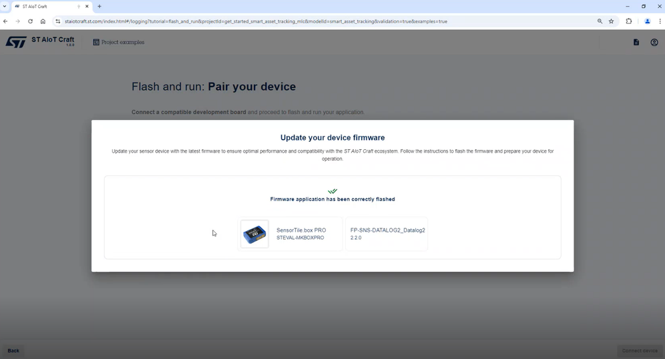This screenshot has height=359, width=665.
Task: Click the SensorTile.box PRO thumbnail image
Action: click(x=255, y=234)
